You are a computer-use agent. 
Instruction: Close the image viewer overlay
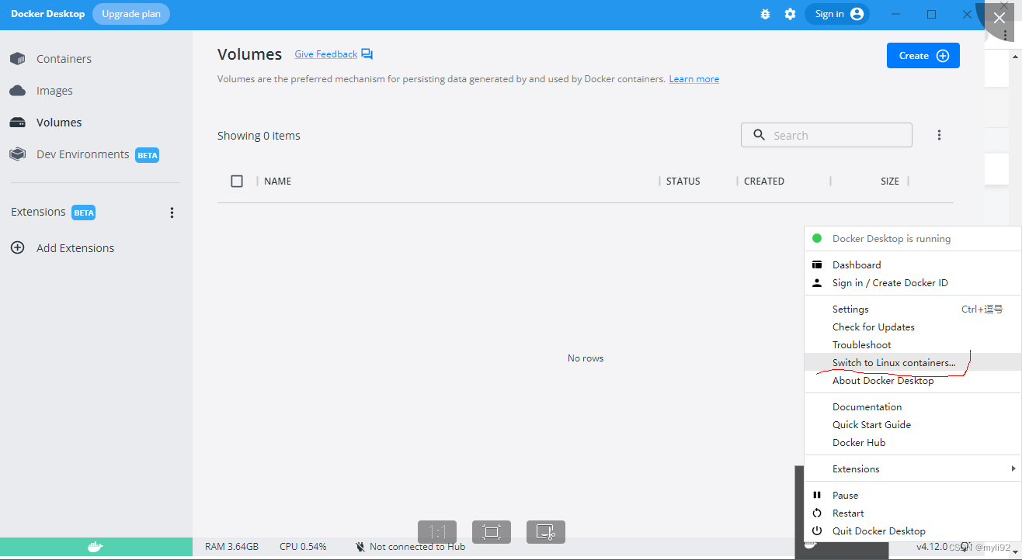[x=999, y=17]
